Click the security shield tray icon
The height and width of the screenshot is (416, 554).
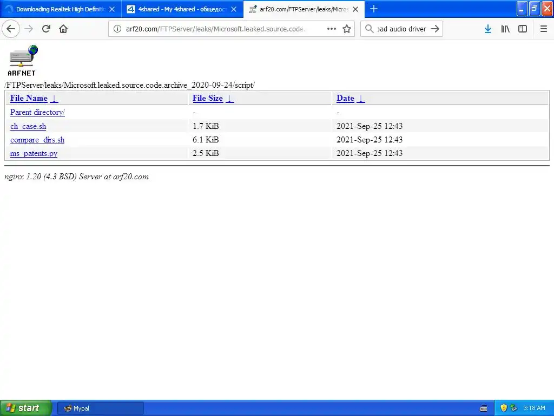504,408
